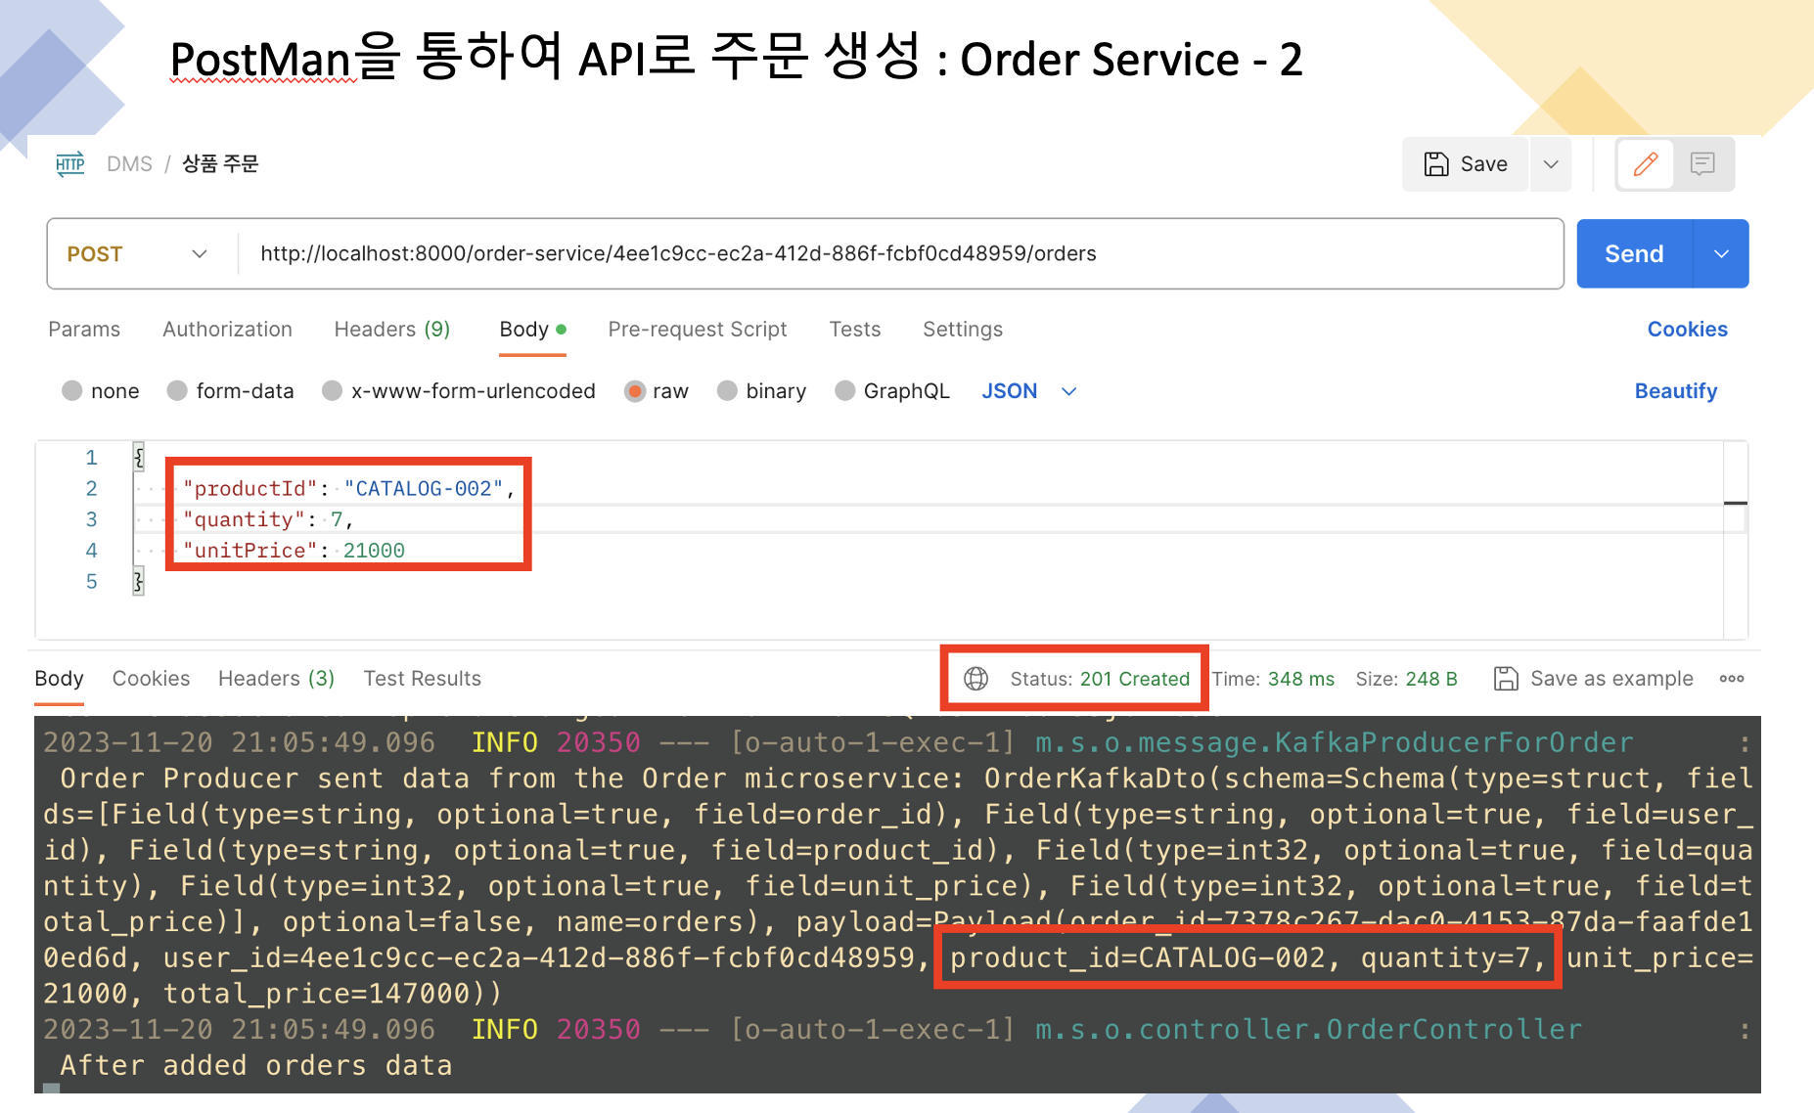Image resolution: width=1814 pixels, height=1113 pixels.
Task: Click the "productId" key in the body
Action: pyautogui.click(x=250, y=489)
